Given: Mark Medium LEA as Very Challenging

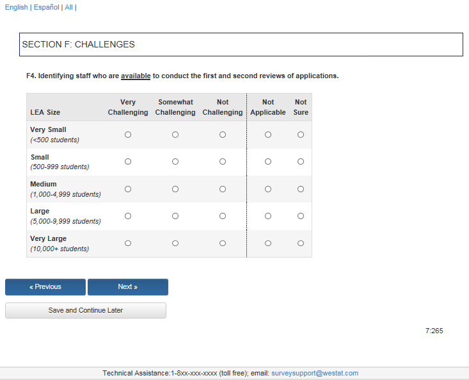Looking at the screenshot, I should 128,189.
